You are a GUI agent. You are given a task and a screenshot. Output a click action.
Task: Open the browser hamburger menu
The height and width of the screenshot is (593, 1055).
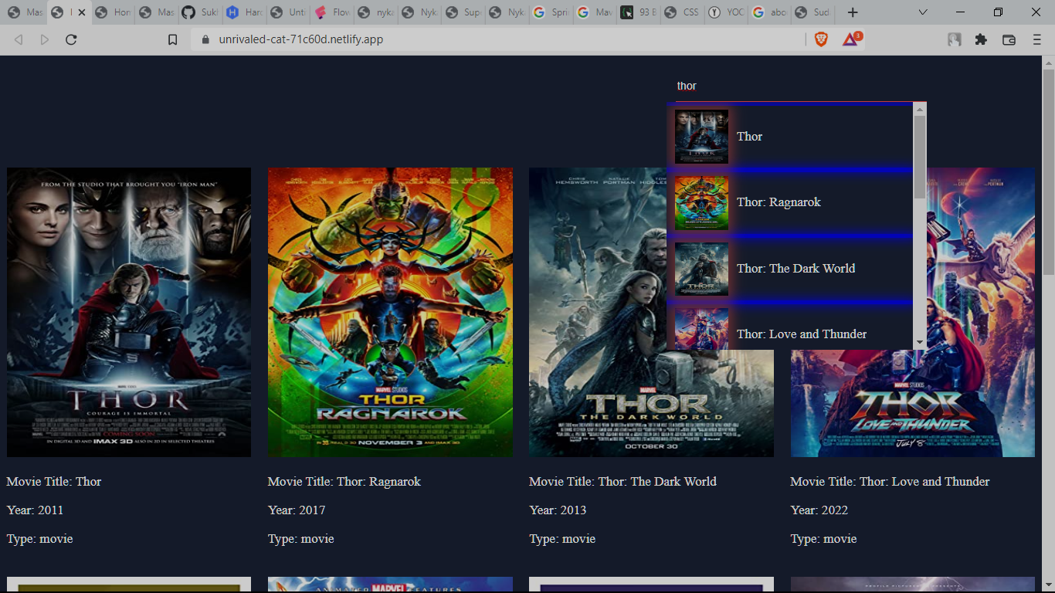pos(1037,39)
